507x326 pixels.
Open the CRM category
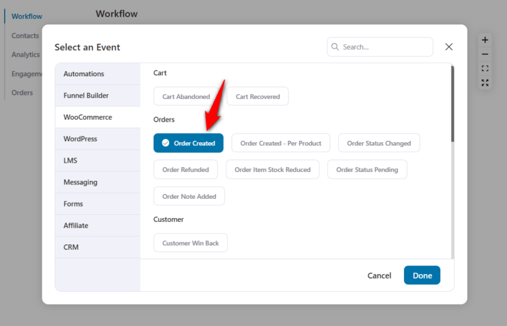tap(98, 247)
